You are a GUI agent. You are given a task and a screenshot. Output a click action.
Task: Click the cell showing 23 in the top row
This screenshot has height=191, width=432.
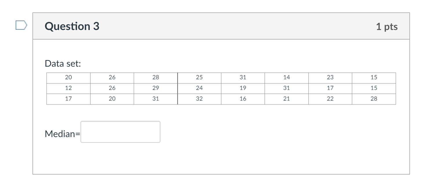[330, 77]
